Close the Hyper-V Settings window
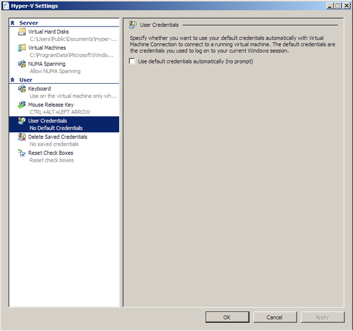This screenshot has height=331, width=353. tap(346, 6)
